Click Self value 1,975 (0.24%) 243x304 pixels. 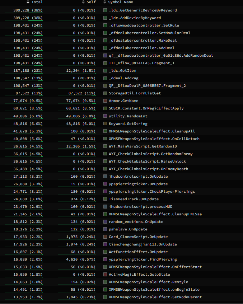coord(81,237)
